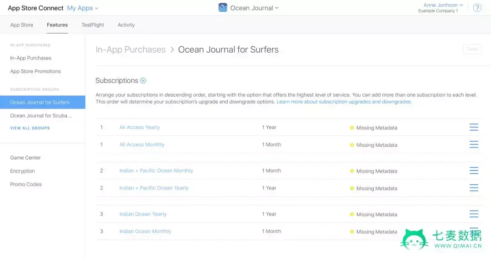Click App Store Connect title

(x=36, y=8)
